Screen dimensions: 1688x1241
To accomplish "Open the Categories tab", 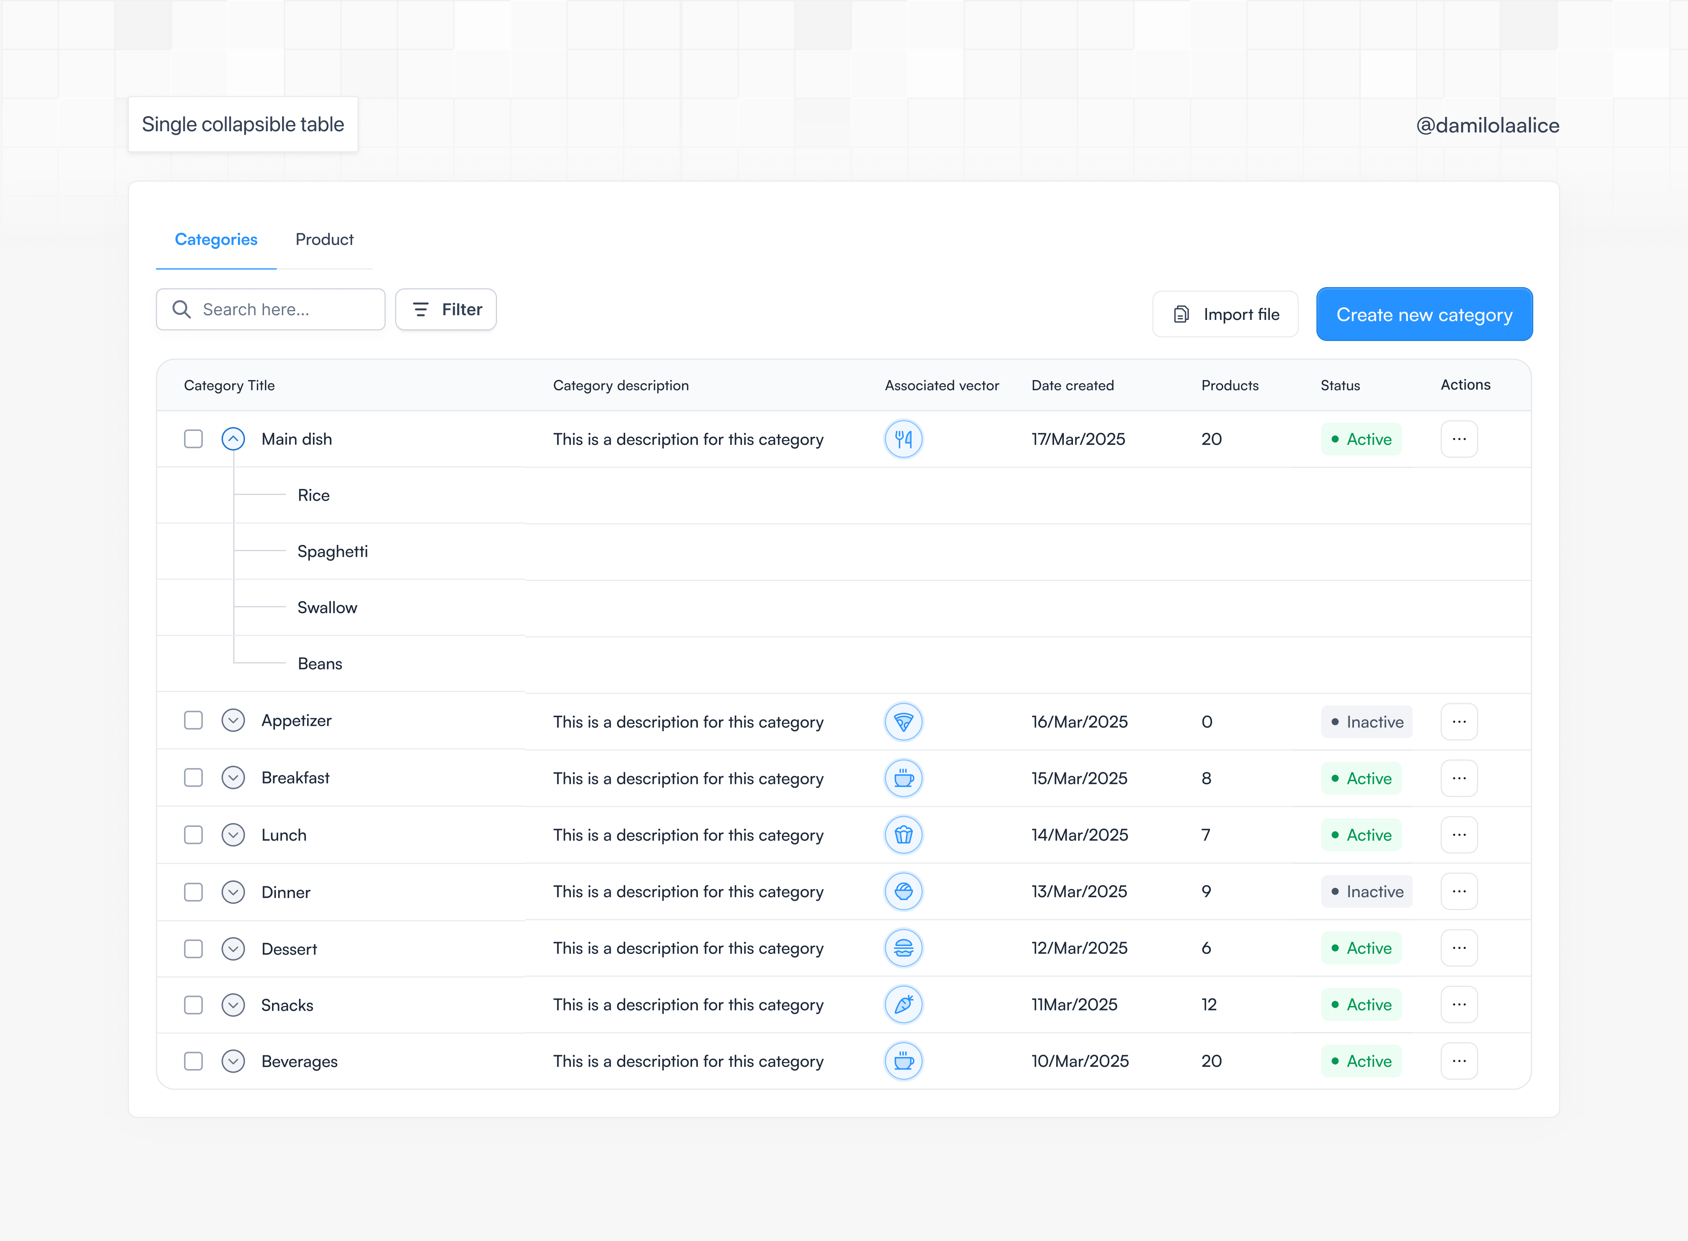I will (x=216, y=239).
